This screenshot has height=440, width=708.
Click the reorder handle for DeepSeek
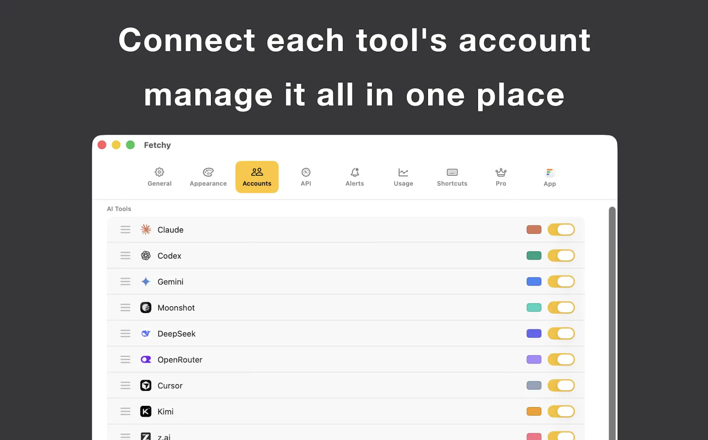125,333
